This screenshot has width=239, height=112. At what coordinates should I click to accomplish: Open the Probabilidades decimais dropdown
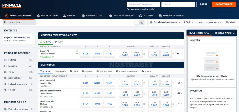165,22
